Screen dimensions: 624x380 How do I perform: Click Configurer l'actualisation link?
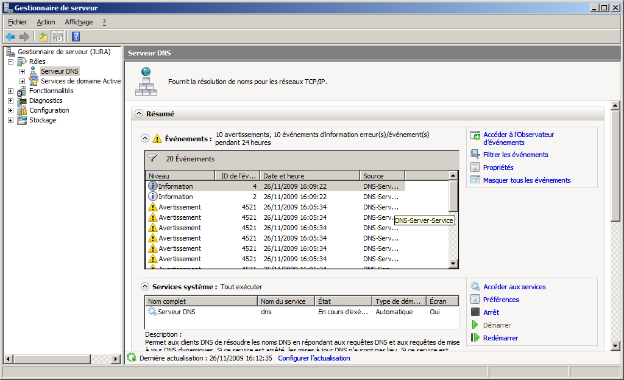(314, 358)
